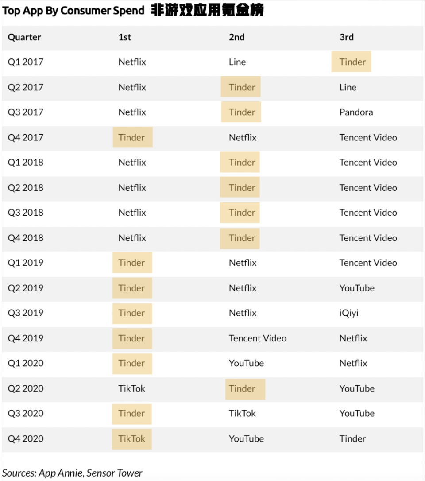Click the "Top App By Consumer Spend" title
The image size is (425, 481).
tap(73, 11)
